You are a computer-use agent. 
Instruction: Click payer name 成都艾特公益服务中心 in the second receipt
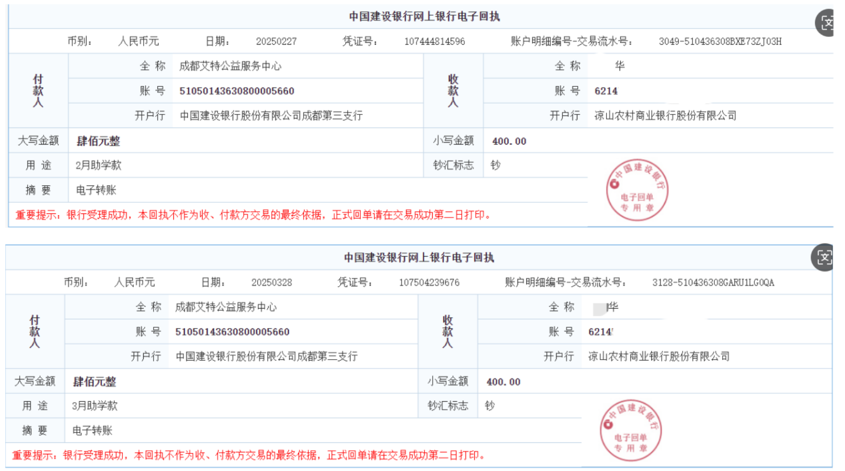click(x=226, y=307)
